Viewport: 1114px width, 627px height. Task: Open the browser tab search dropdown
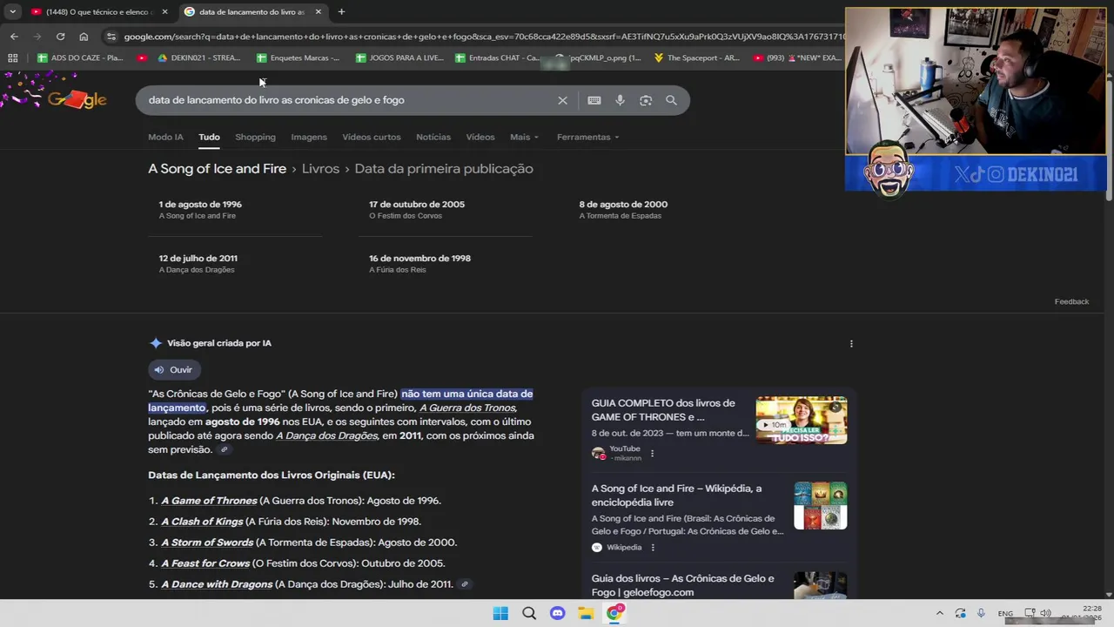click(x=12, y=11)
